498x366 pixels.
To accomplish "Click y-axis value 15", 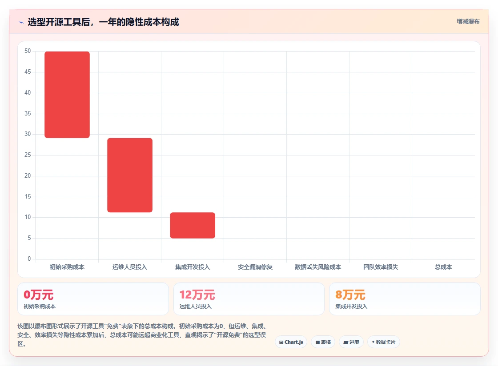I will [x=28, y=197].
